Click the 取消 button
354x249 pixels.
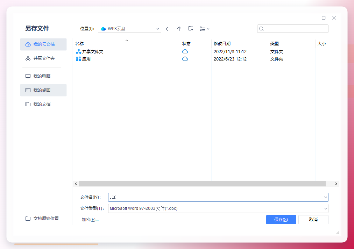pyautogui.click(x=313, y=219)
